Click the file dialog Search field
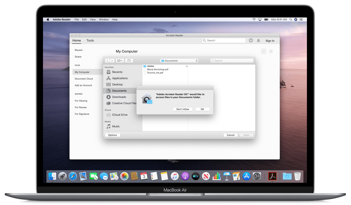Screen dimensions: 351x205 tap(232, 60)
